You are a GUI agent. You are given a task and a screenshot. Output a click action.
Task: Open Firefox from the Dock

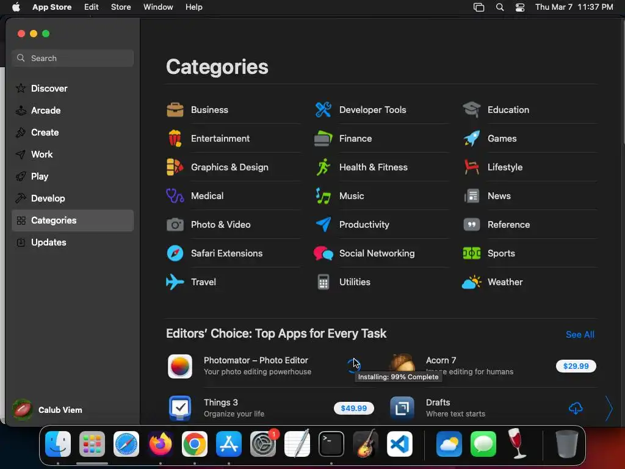(x=161, y=444)
